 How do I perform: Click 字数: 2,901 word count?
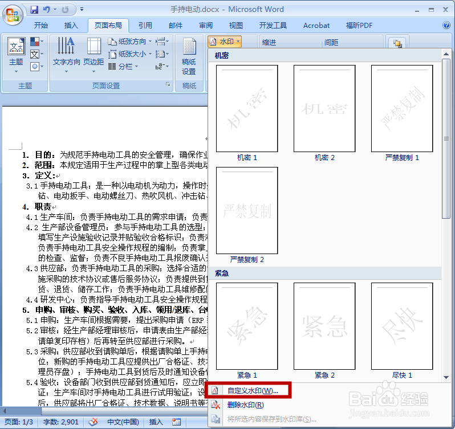click(x=61, y=422)
